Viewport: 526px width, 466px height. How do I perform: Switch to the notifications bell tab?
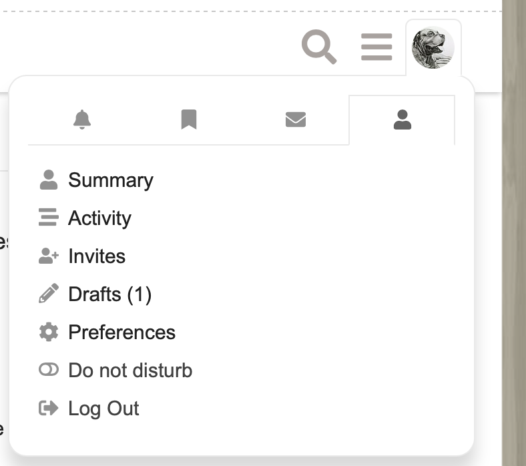pyautogui.click(x=82, y=120)
